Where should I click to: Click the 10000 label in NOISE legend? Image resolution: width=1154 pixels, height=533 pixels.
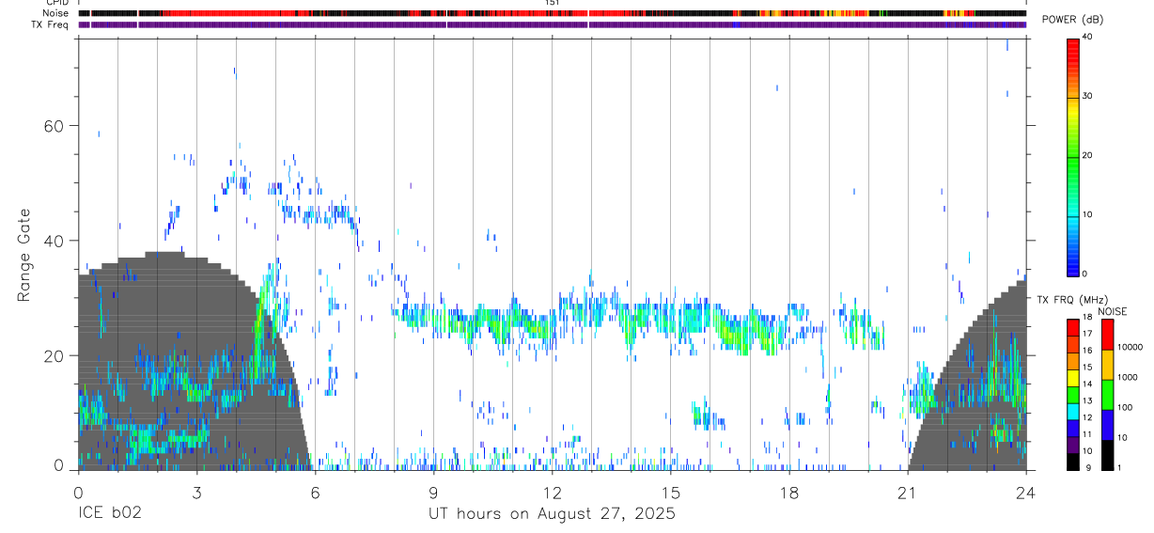pyautogui.click(x=1130, y=347)
